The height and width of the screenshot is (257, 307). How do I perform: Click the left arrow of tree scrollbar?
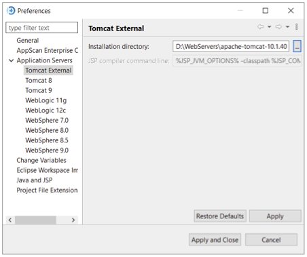click(10, 220)
